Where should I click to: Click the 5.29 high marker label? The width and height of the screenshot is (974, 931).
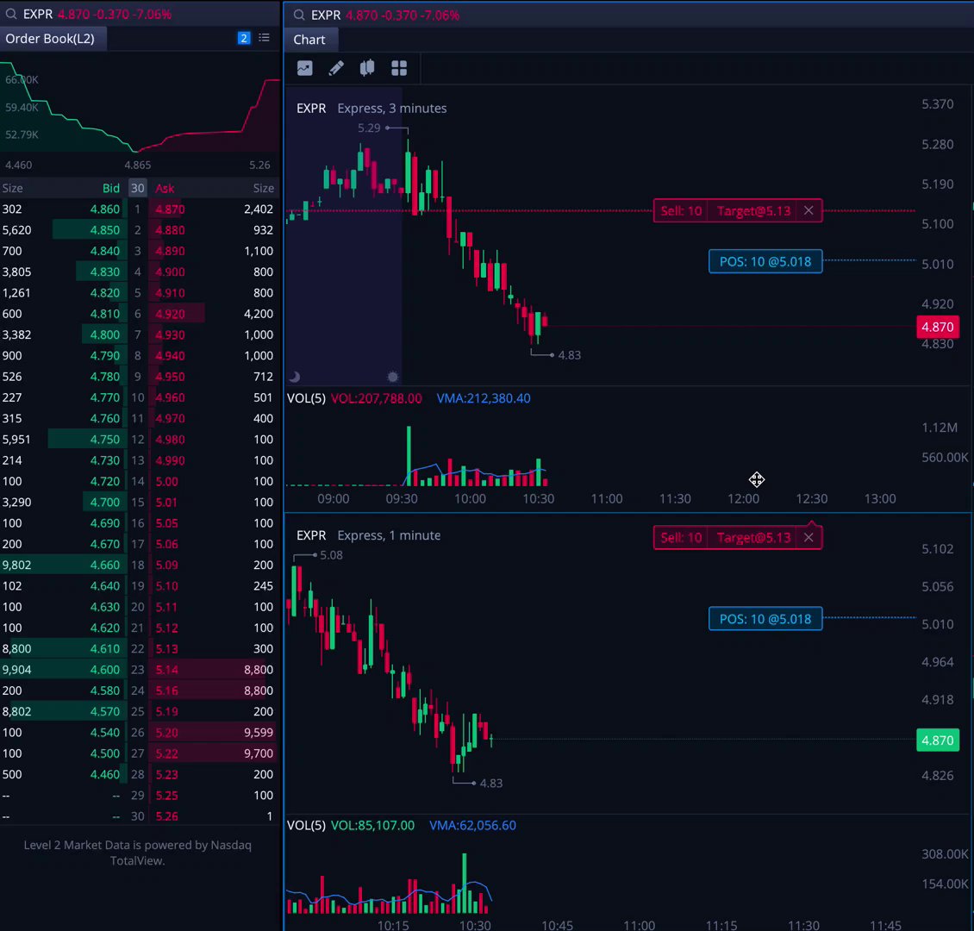click(369, 128)
